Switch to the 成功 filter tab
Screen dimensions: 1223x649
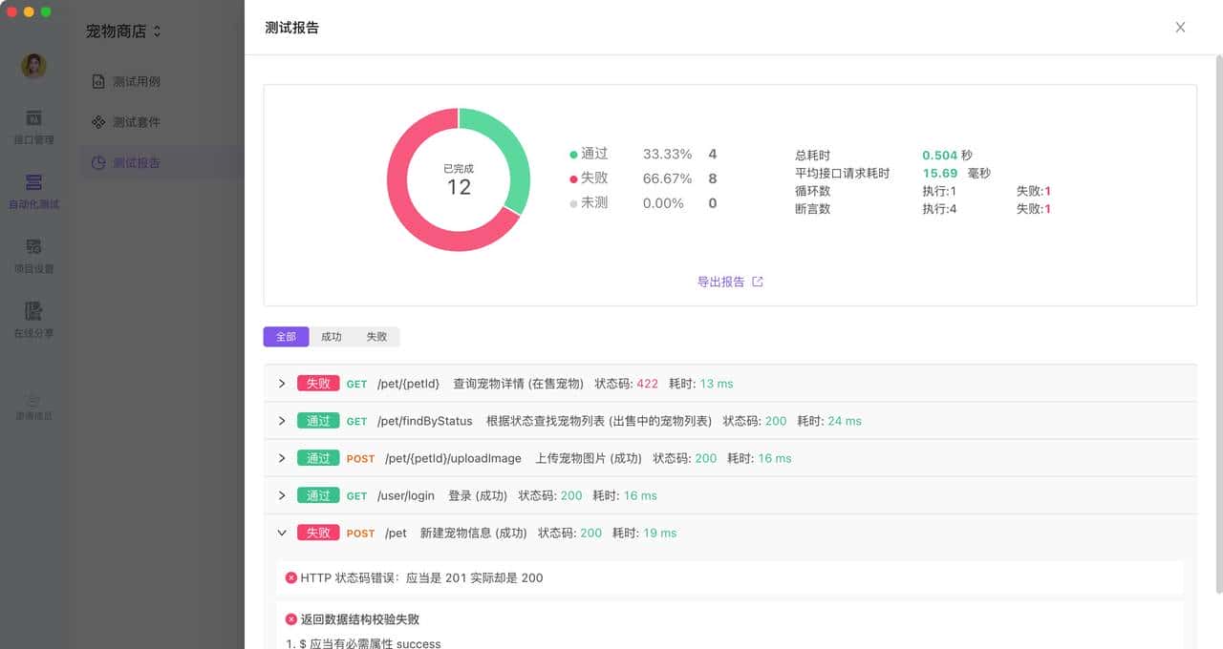tap(331, 336)
